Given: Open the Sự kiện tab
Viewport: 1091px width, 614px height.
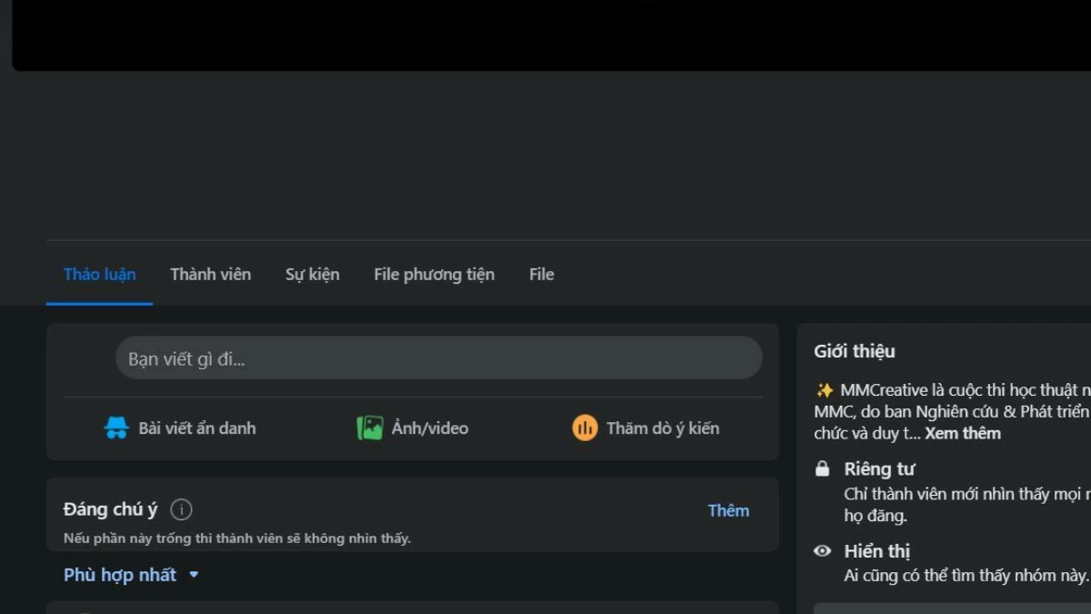Looking at the screenshot, I should coord(312,275).
